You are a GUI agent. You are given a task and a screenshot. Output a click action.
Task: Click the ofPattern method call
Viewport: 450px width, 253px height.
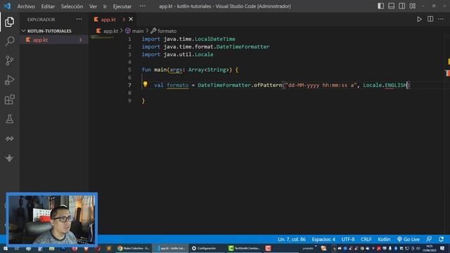click(268, 85)
